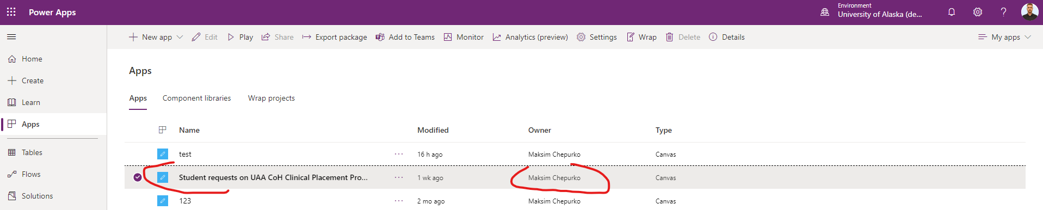
Task: Click '2 mo ago' modified value
Action: pos(431,201)
